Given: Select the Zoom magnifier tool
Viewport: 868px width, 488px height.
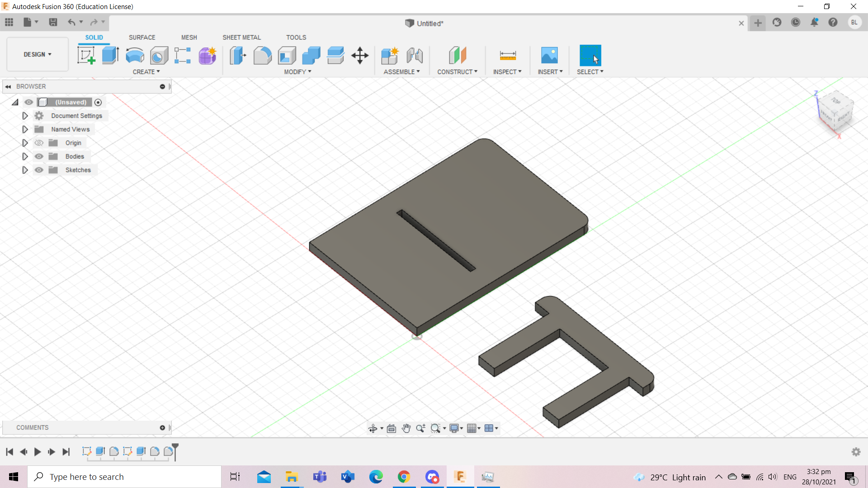Looking at the screenshot, I should pyautogui.click(x=420, y=428).
